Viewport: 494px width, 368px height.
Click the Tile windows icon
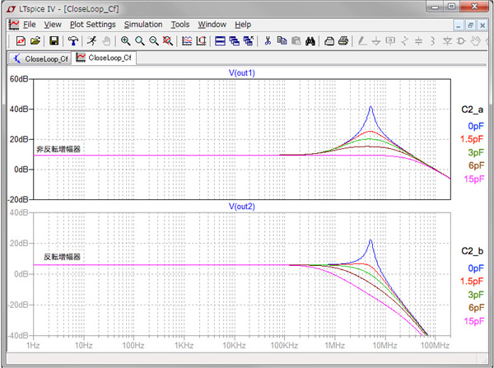221,40
